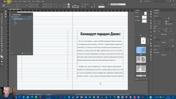Select the Page tool

click(x=2, y=16)
